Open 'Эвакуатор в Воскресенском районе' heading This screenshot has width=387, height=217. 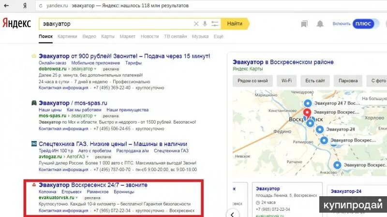(283, 62)
